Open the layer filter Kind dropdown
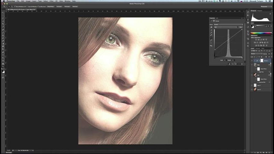274x154 pixels. click(x=254, y=51)
